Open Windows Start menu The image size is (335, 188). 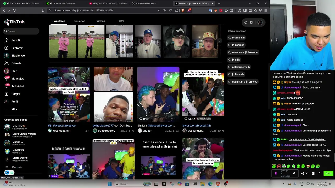pyautogui.click(x=109, y=184)
